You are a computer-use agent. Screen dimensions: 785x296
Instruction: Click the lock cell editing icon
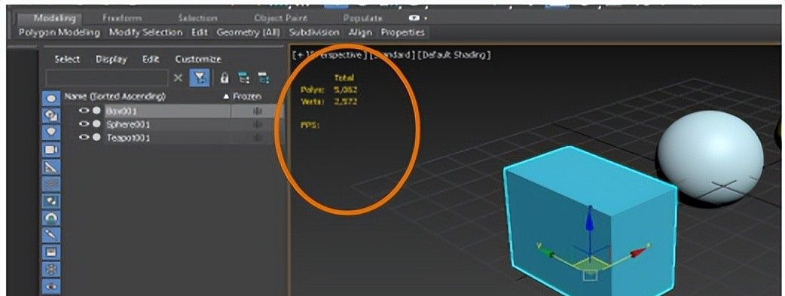pyautogui.click(x=225, y=78)
